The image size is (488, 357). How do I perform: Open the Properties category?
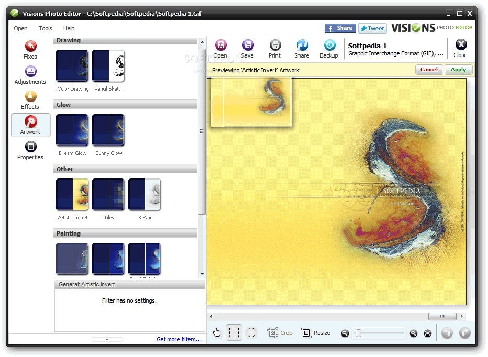click(x=30, y=151)
